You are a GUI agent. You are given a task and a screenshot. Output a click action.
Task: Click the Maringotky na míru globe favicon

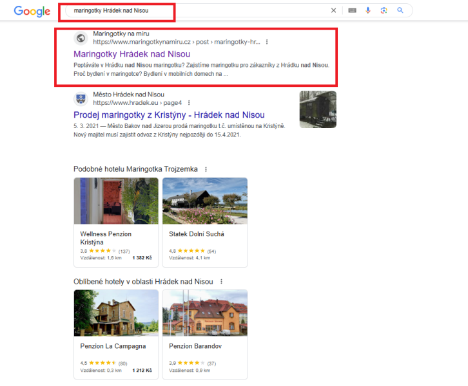81,38
